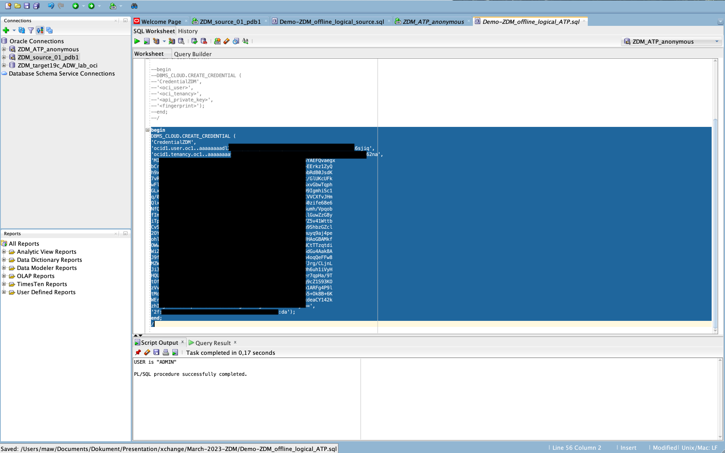Screen dimensions: 725x453
Task: Click the Rollback icon in worksheet toolbar
Action: [x=204, y=41]
